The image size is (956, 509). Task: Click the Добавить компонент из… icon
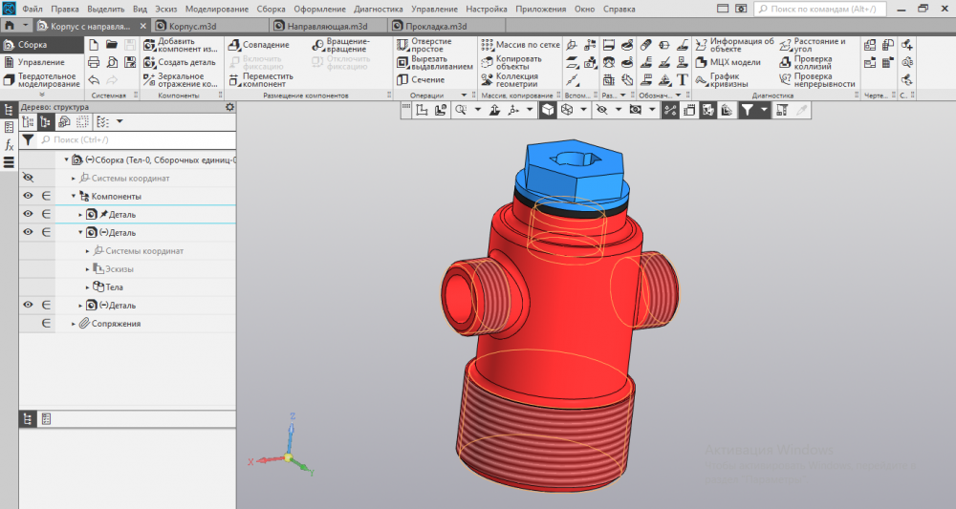[x=150, y=45]
